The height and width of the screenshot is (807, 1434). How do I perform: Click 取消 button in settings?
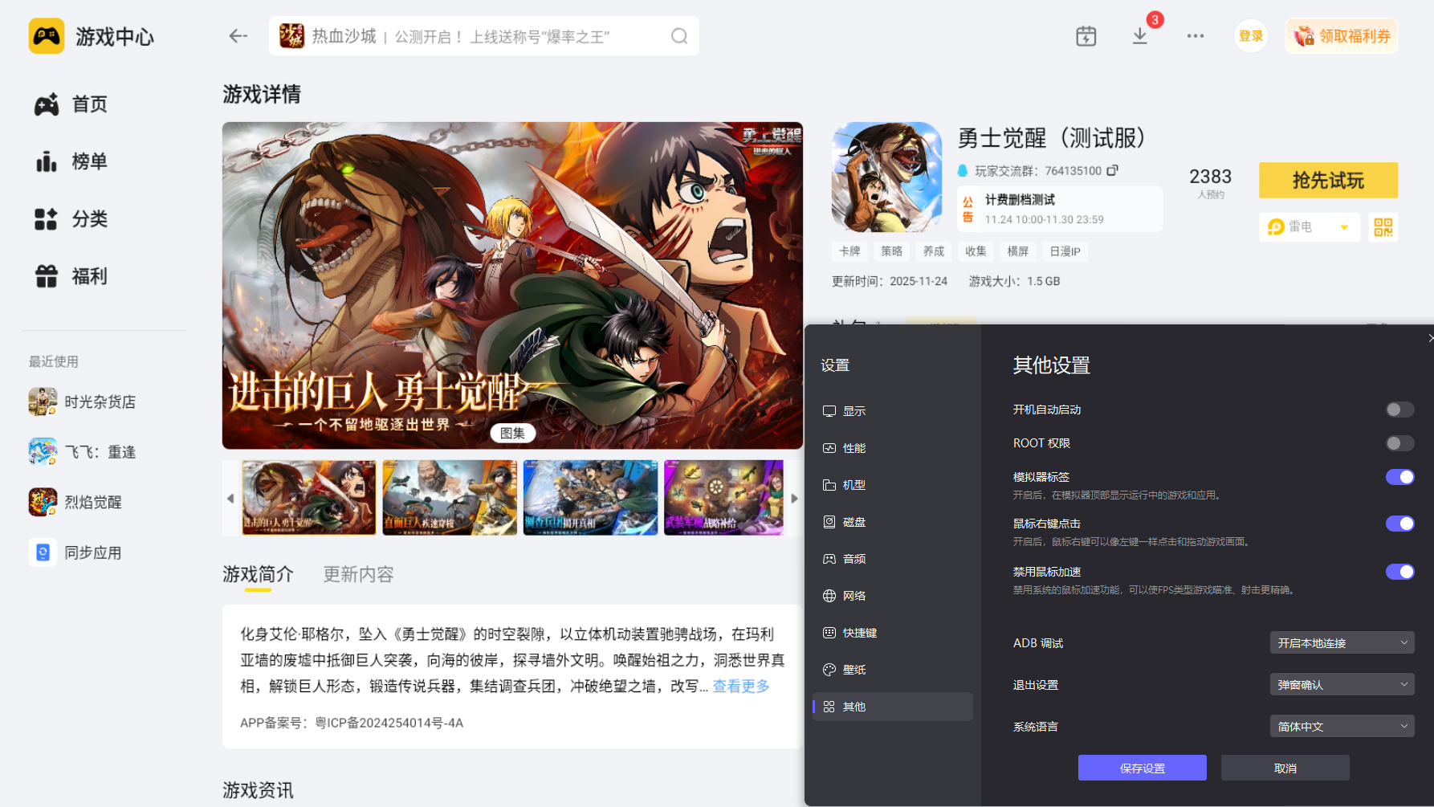point(1285,768)
